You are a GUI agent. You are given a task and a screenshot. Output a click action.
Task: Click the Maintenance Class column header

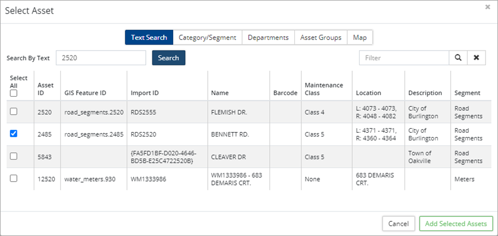point(324,89)
